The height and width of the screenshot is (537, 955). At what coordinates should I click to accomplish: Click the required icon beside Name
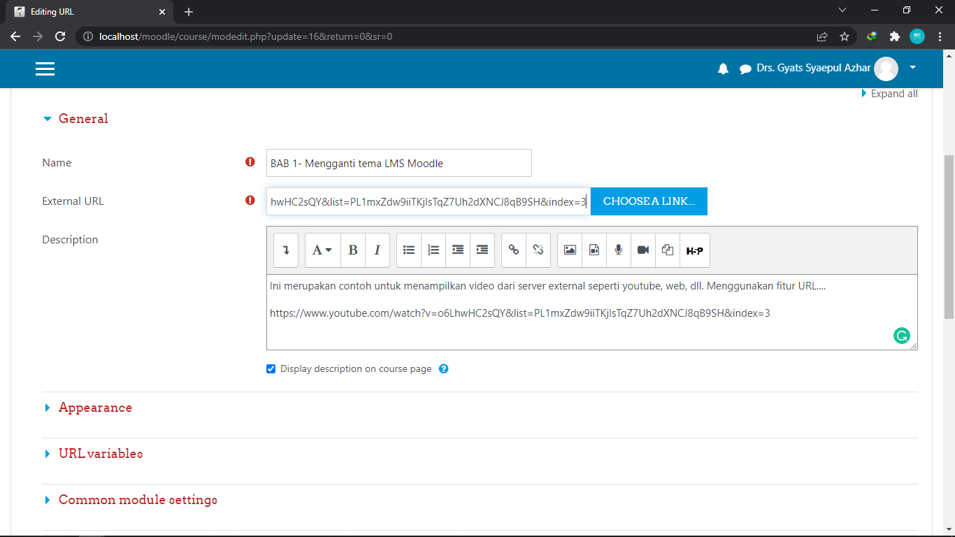coord(250,162)
